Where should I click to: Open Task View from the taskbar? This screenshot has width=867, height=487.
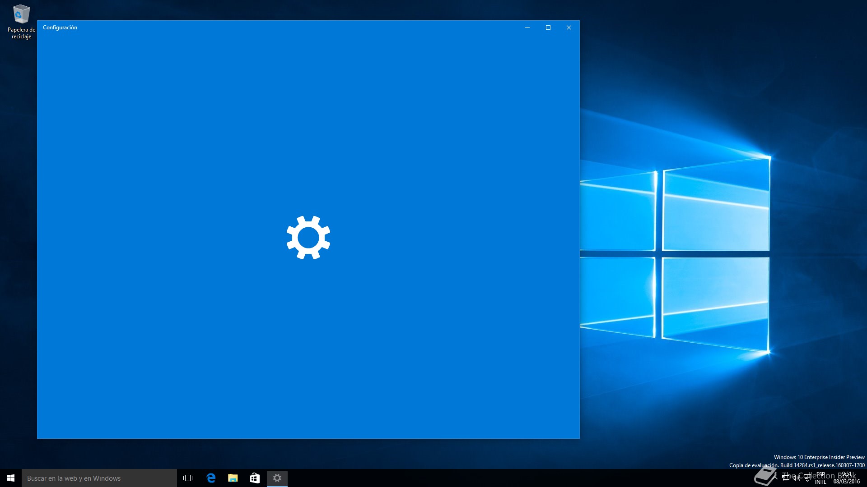pos(188,478)
